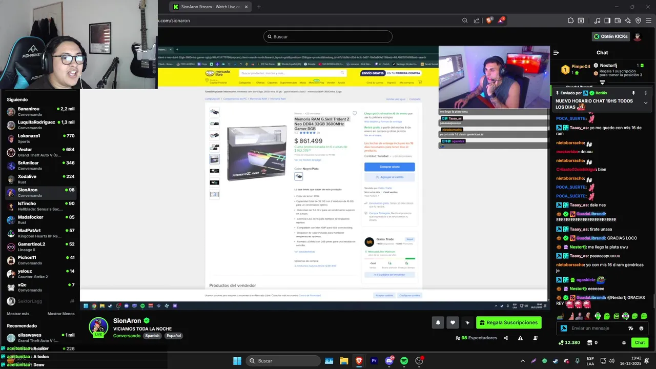Click the SionAron streamer avatar with LIVE badge
The height and width of the screenshot is (369, 656).
[98, 327]
